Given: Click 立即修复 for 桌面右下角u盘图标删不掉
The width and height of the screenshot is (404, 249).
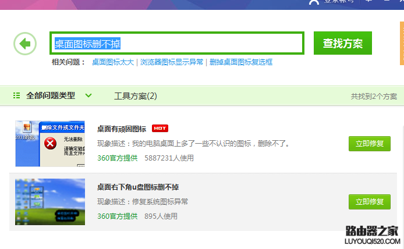Looking at the screenshot, I should pyautogui.click(x=369, y=201).
